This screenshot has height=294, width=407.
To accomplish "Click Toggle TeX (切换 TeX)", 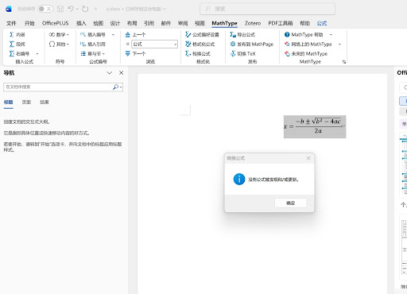I will click(242, 54).
